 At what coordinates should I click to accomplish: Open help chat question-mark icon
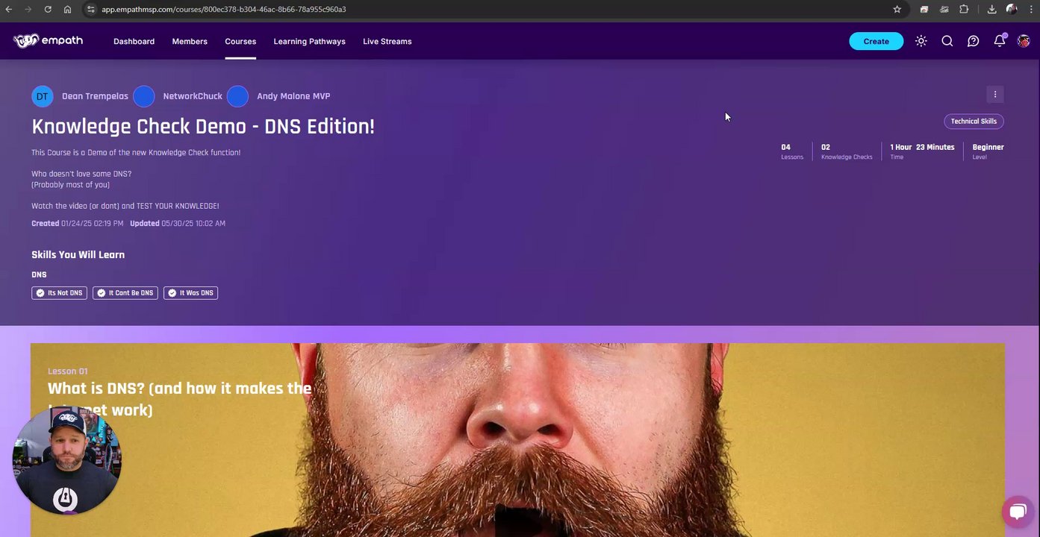point(973,41)
